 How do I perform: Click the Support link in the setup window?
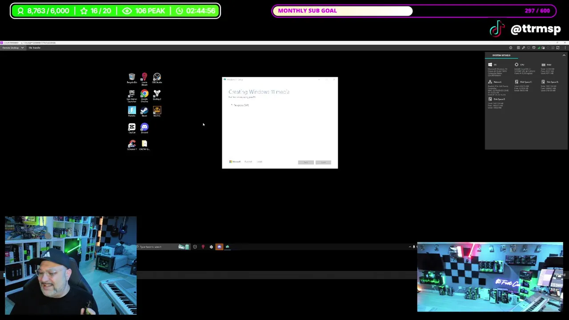[248, 162]
